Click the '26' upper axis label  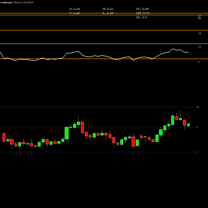pos(200,18)
